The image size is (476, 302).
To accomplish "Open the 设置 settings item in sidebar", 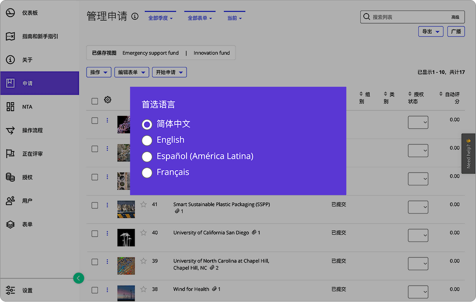I will (10, 290).
